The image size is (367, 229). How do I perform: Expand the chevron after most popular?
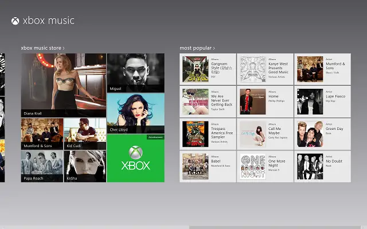tap(214, 48)
